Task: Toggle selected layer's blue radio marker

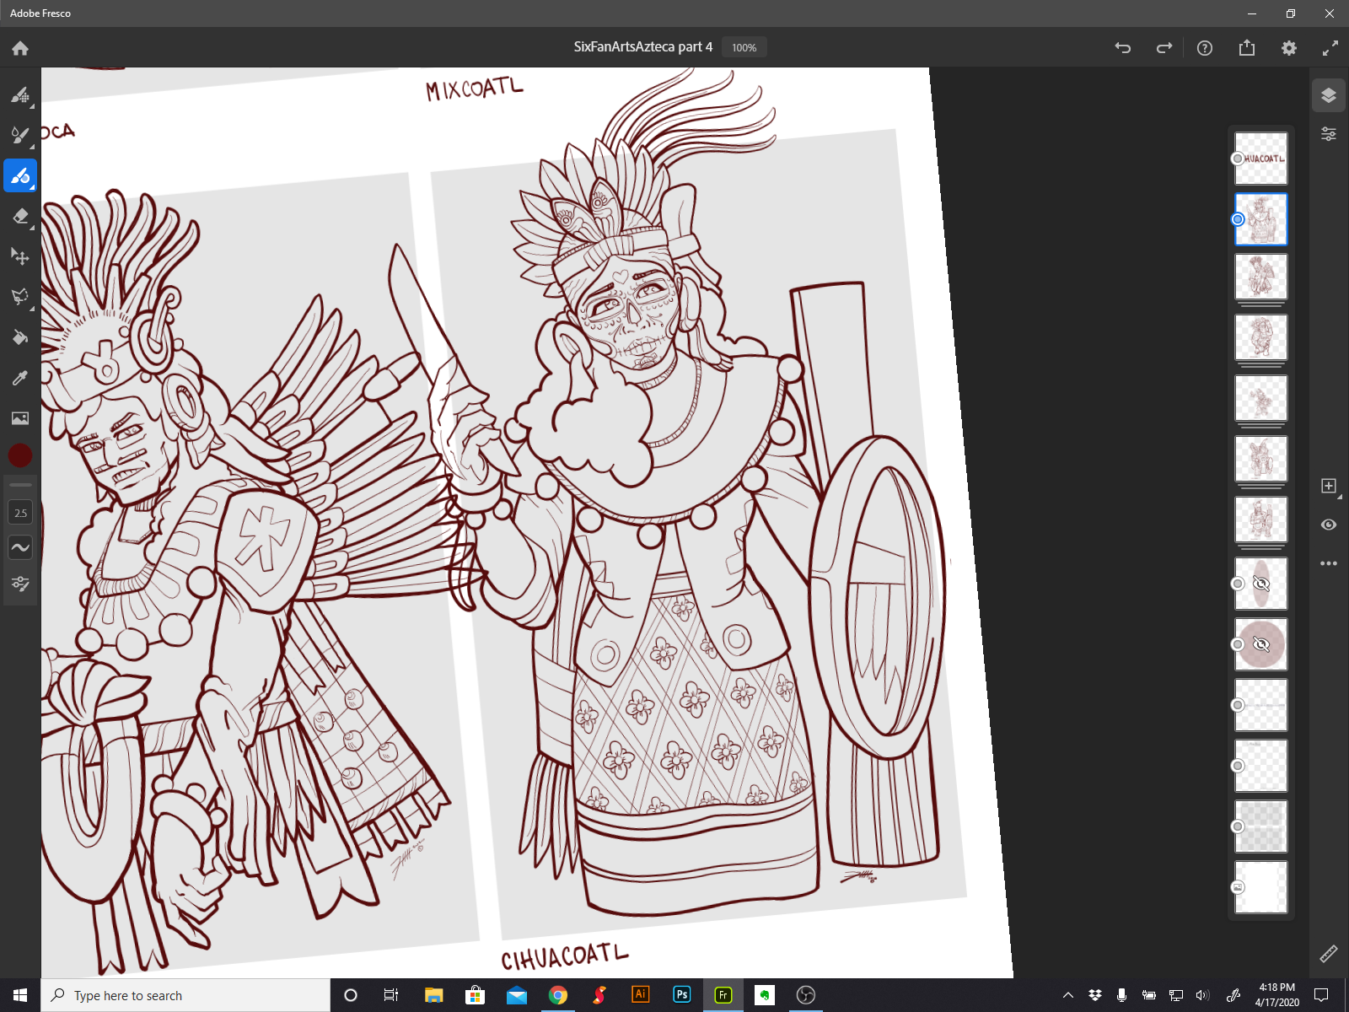Action: click(1238, 219)
